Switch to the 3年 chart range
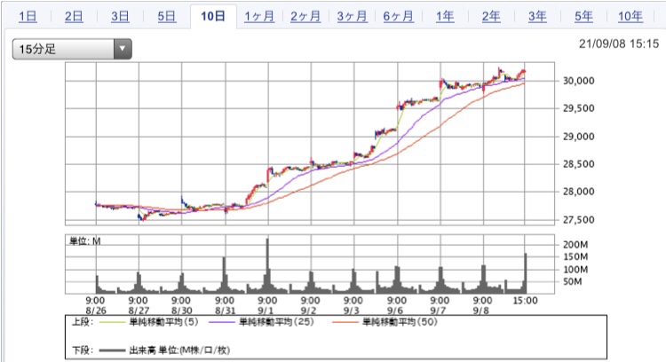Image resolution: width=666 pixels, height=362 pixels. (537, 17)
